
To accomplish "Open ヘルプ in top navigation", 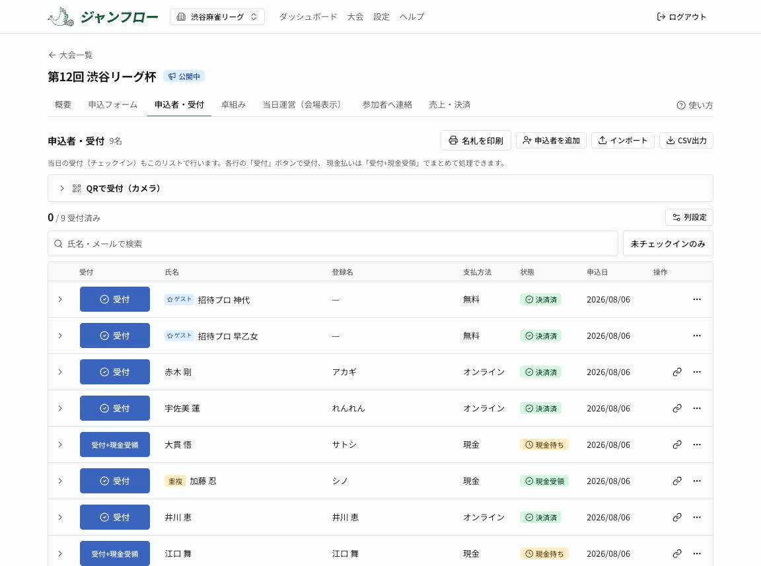I will tap(412, 17).
